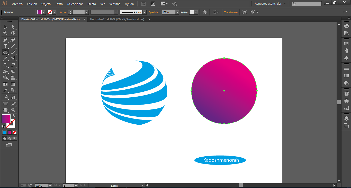351x188 pixels.
Task: Open the Color panel palette icon
Action: (346, 26)
